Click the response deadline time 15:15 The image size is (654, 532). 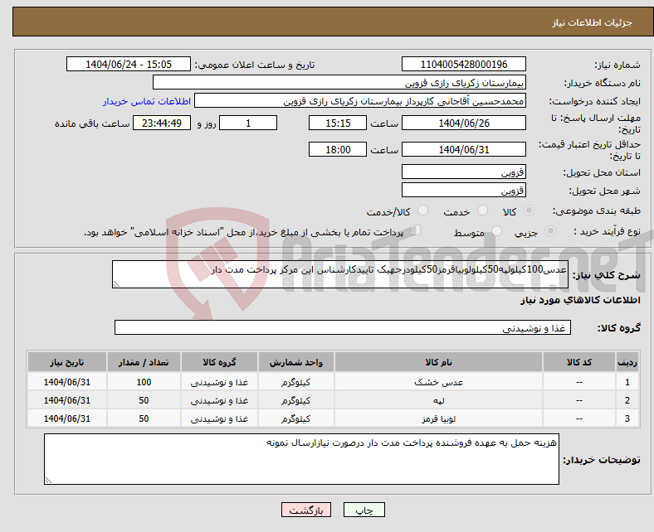coord(338,123)
